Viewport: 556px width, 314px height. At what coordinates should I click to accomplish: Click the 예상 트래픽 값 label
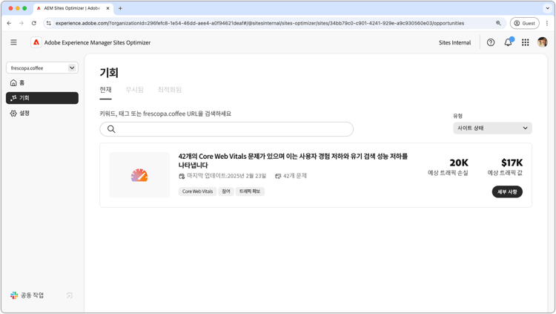[505, 173]
